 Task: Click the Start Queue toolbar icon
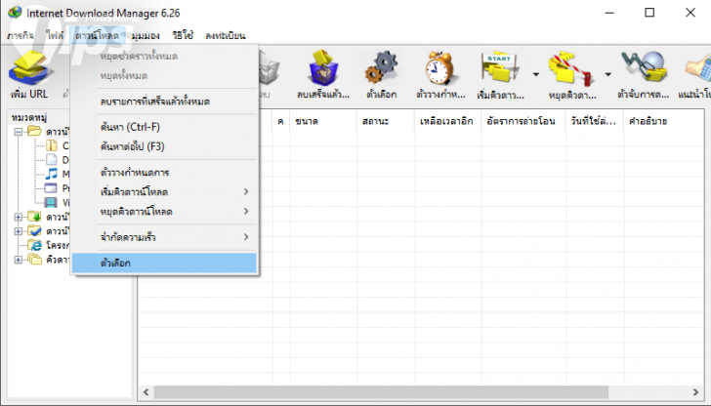coord(500,68)
